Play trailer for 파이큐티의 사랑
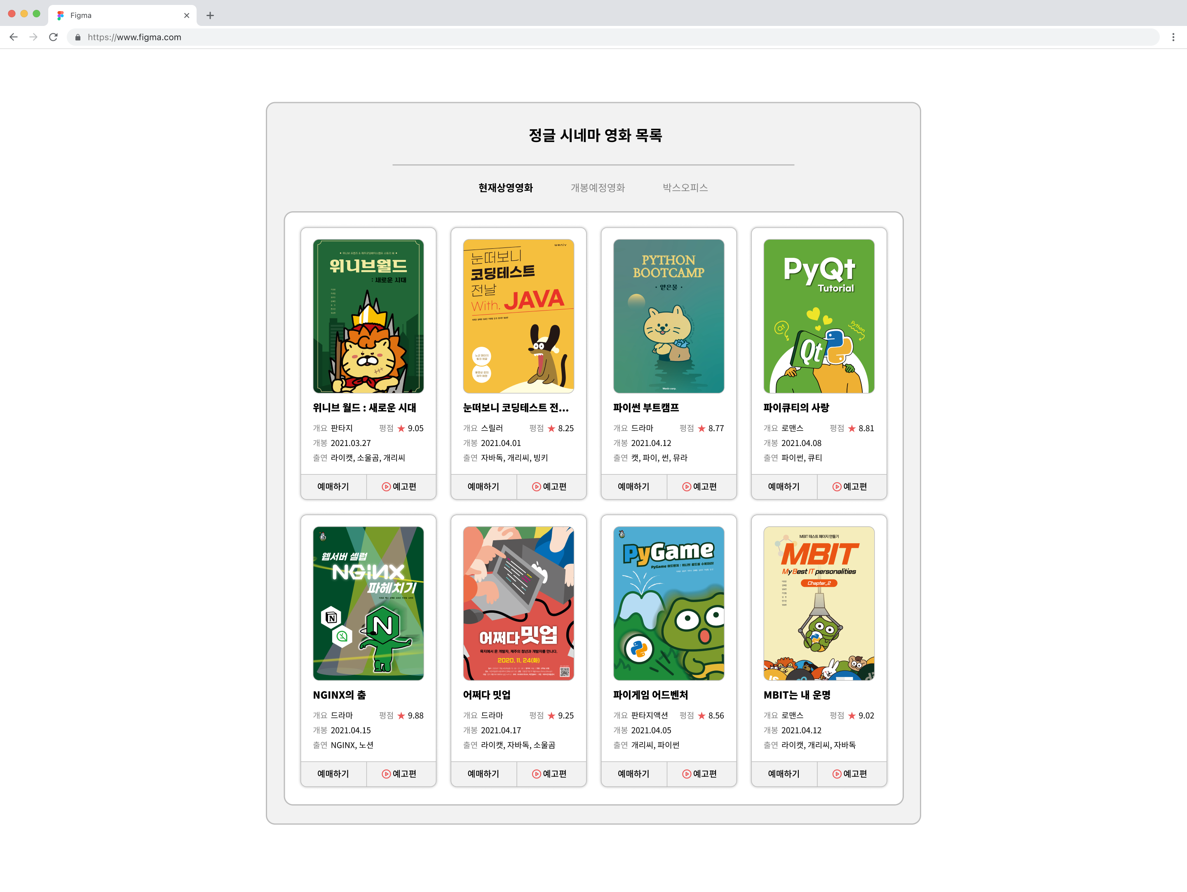The width and height of the screenshot is (1187, 892). point(851,487)
